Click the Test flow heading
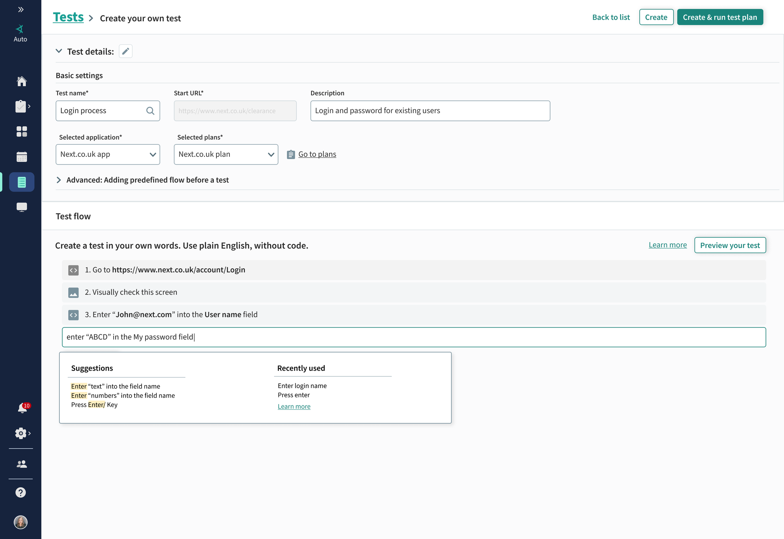The height and width of the screenshot is (539, 784). [x=73, y=216]
